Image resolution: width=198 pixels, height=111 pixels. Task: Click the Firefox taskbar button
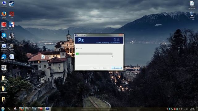(22, 109)
